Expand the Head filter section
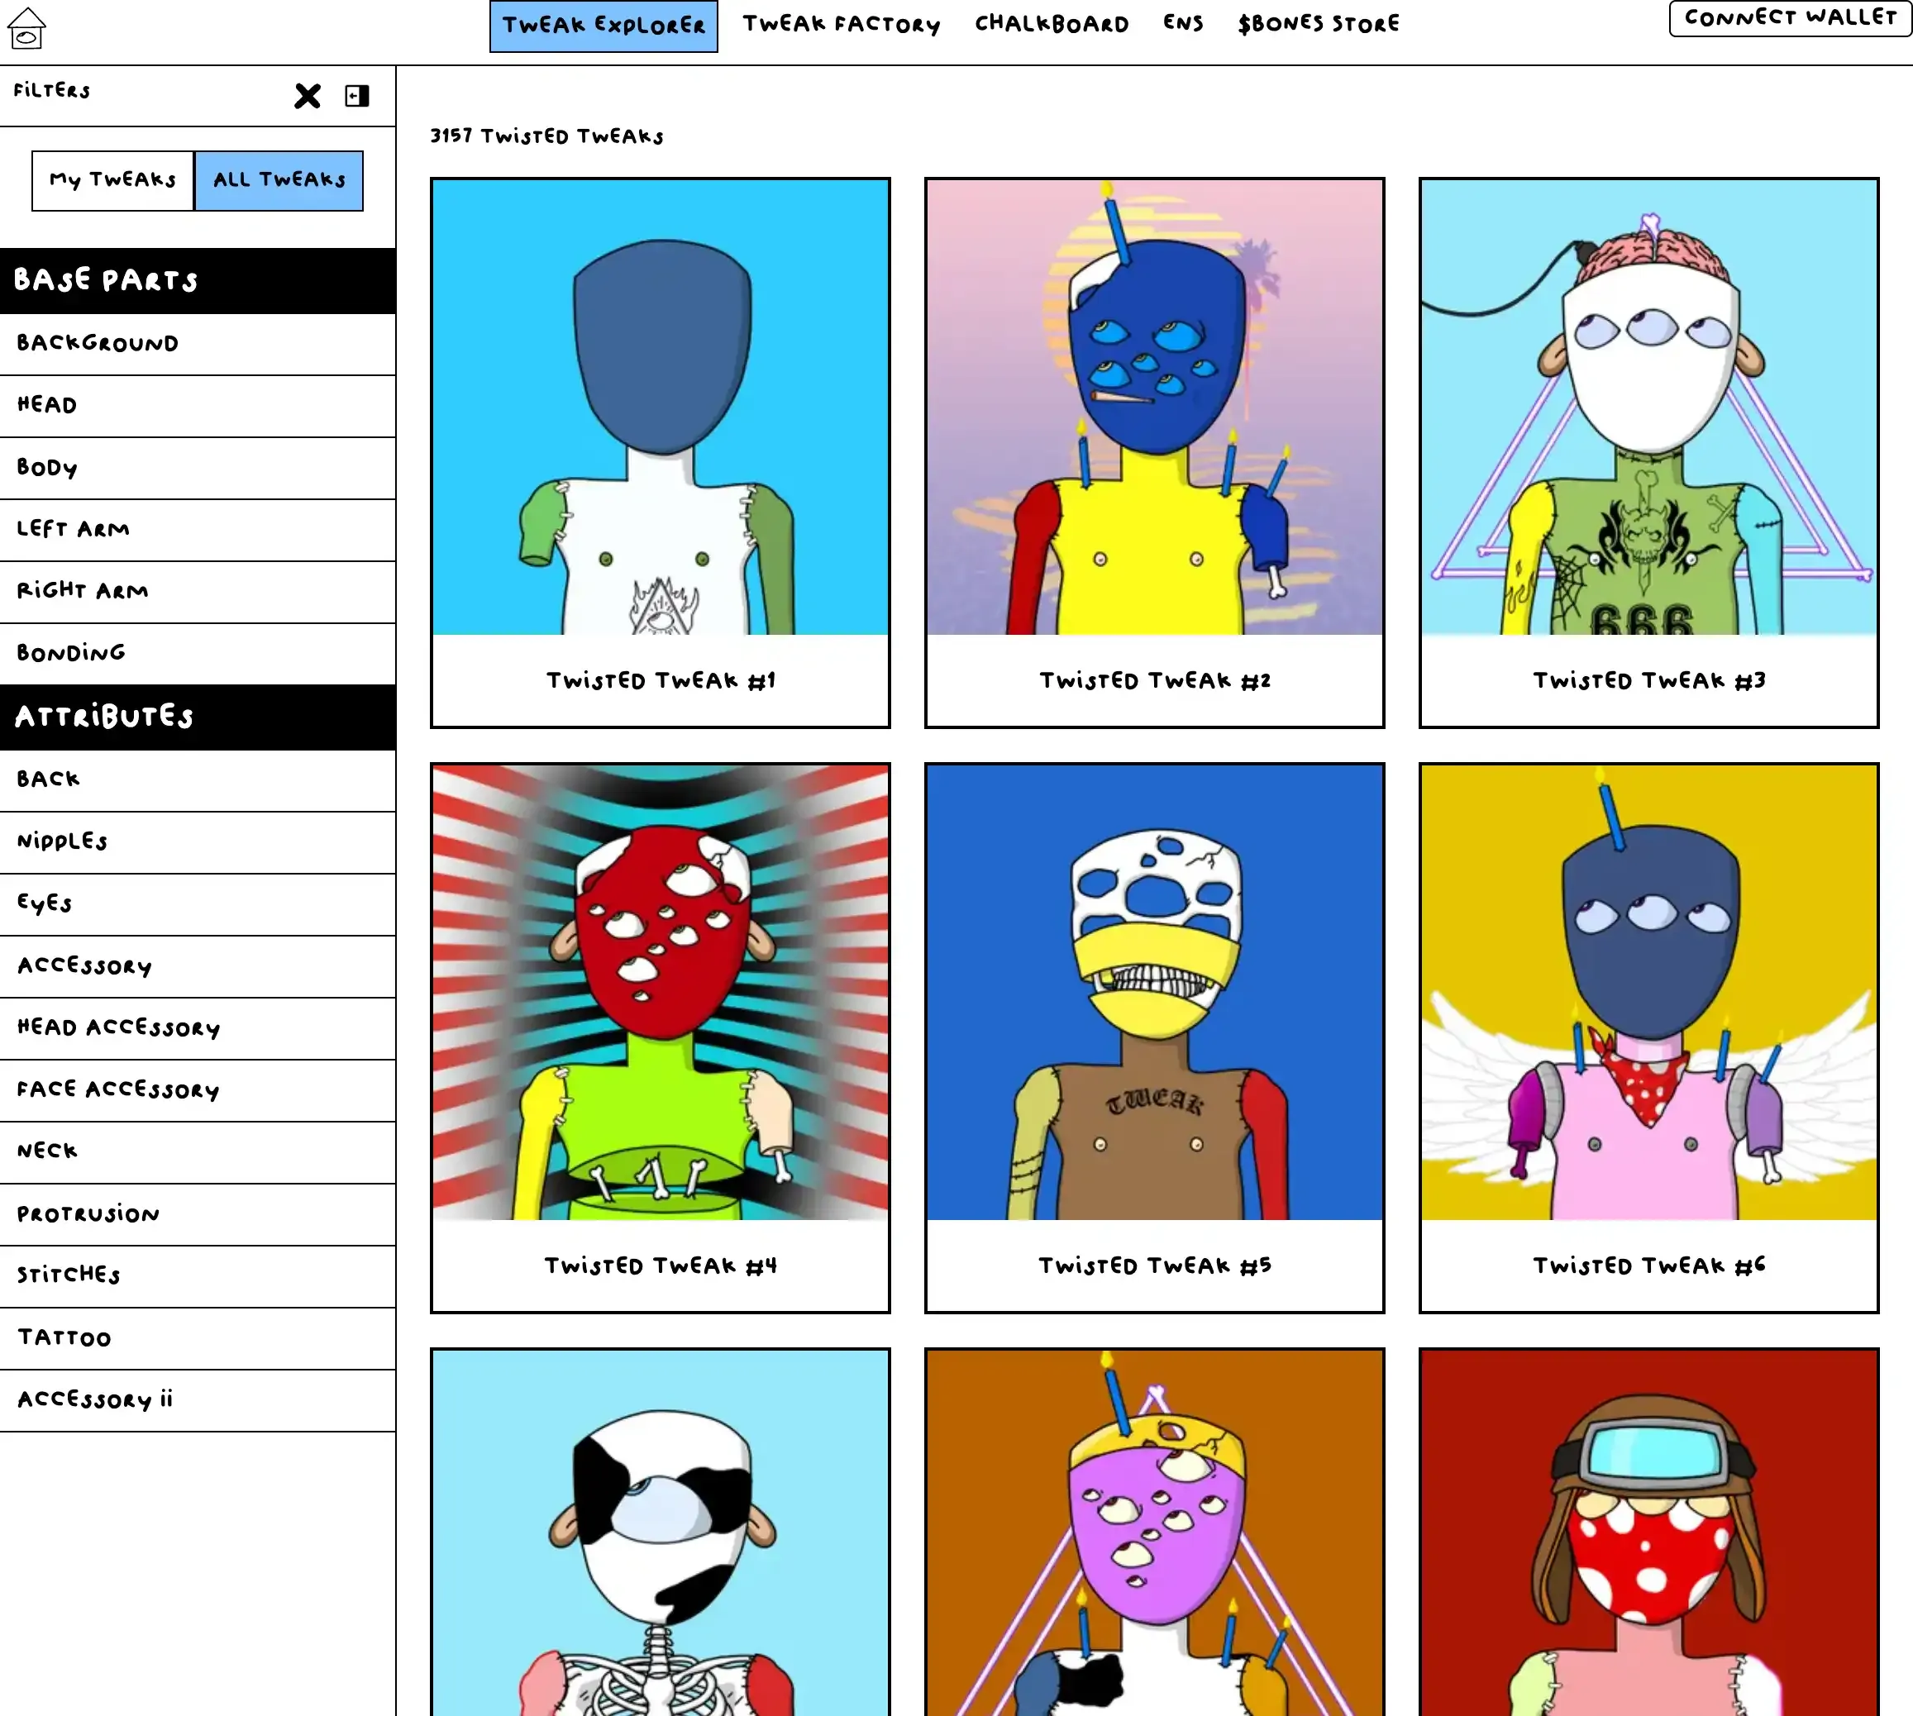The image size is (1913, 1716). coord(197,405)
